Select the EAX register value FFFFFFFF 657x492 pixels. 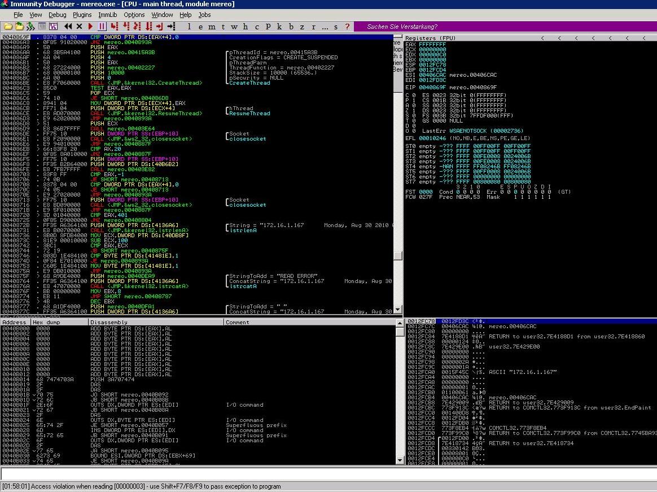pos(432,44)
